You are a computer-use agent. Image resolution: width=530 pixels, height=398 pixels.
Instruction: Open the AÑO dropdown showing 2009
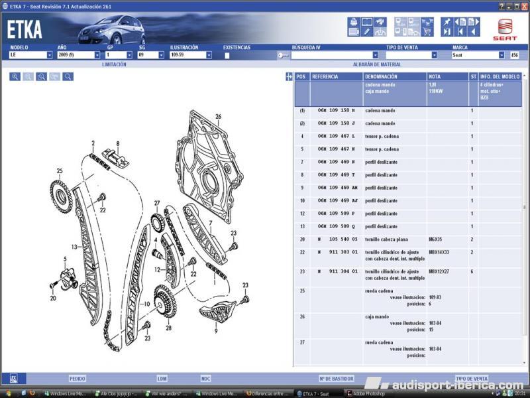point(97,55)
